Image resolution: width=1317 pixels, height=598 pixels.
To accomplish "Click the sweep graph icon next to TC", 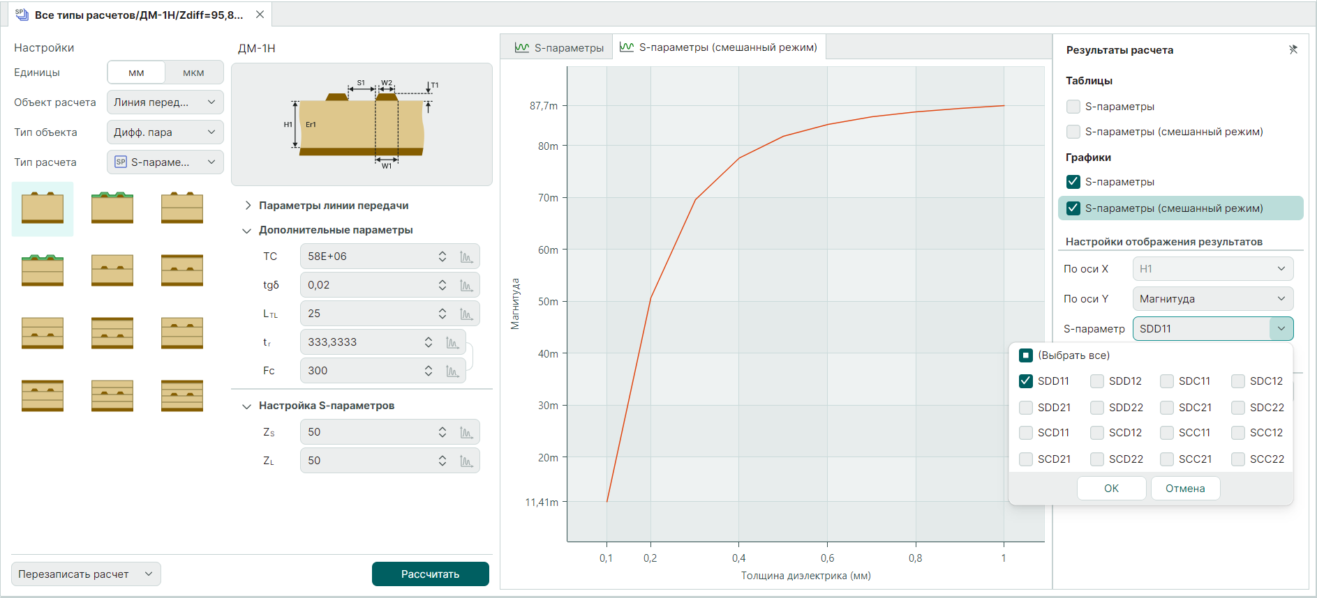I will click(466, 256).
